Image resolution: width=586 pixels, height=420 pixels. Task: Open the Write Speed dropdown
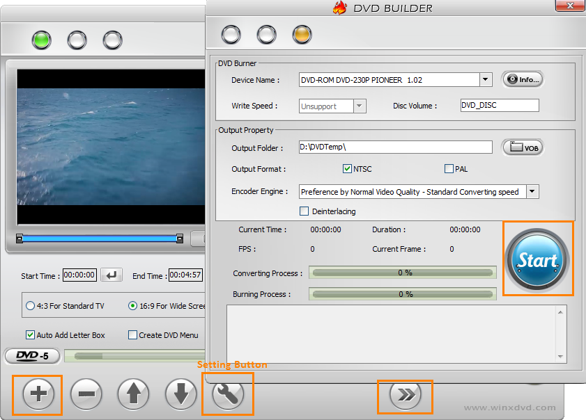pyautogui.click(x=360, y=106)
